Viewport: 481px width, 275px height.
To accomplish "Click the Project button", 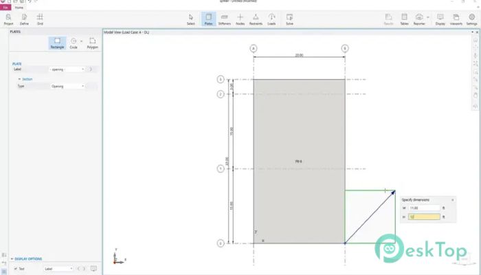I will tap(8, 19).
